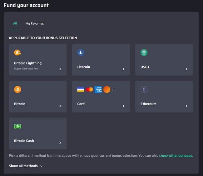
Task: Click the American Express logo
Action: [x=98, y=89]
